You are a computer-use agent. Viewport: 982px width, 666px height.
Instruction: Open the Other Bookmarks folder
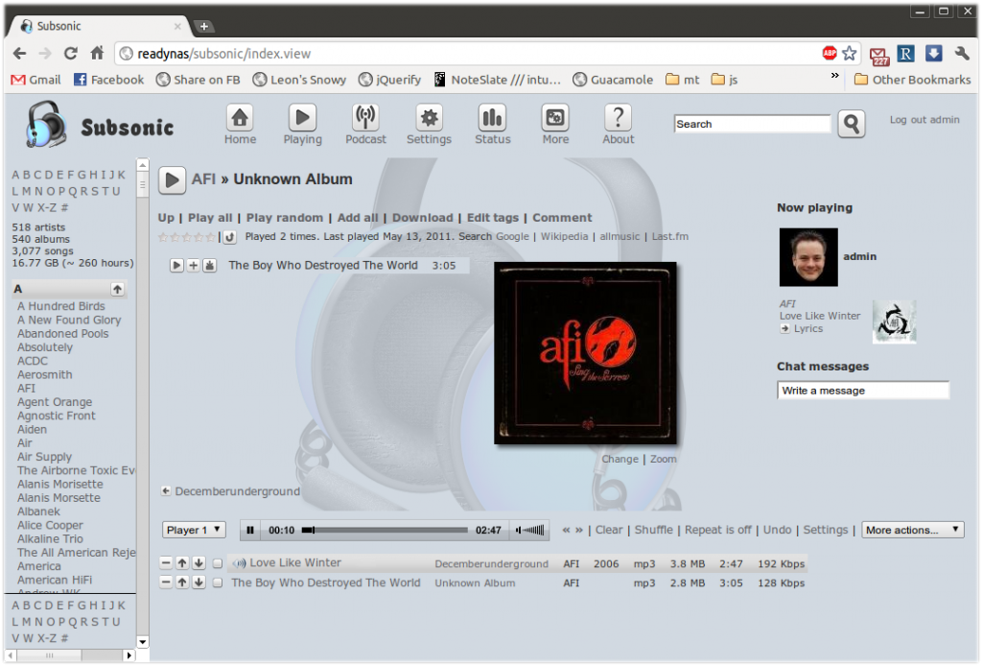(x=913, y=80)
